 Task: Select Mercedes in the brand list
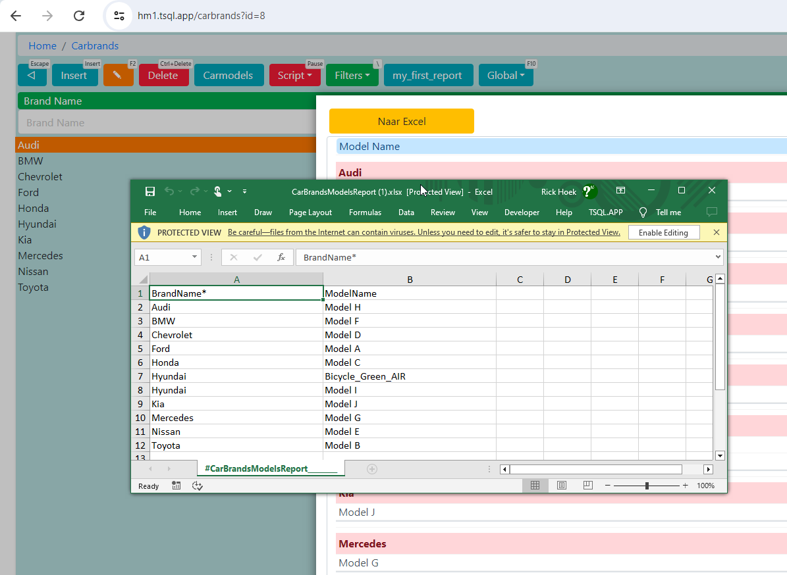pos(165,256)
